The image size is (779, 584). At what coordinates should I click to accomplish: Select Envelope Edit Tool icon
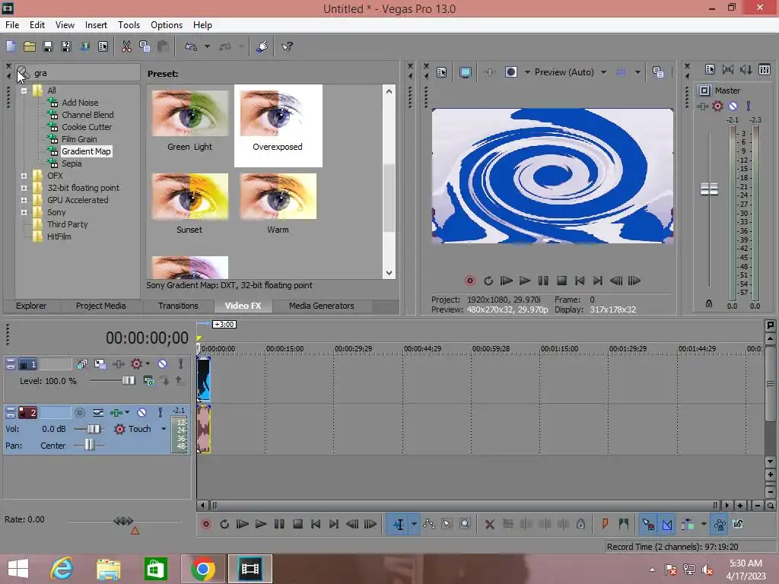(429, 525)
